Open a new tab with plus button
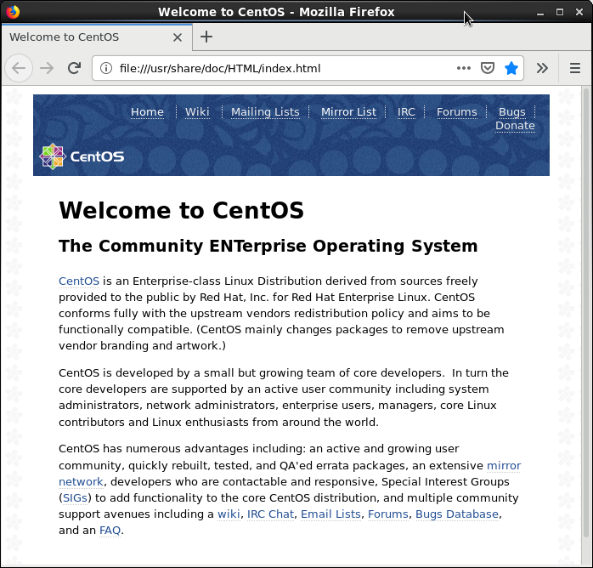The height and width of the screenshot is (568, 593). pos(206,37)
